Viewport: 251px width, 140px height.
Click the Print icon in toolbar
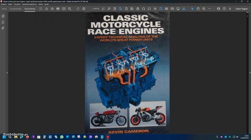58,9
